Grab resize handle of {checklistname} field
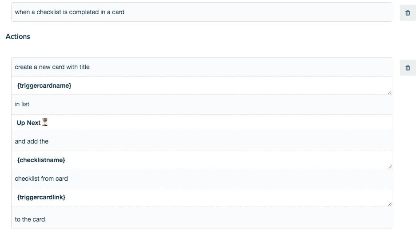 tap(390, 167)
